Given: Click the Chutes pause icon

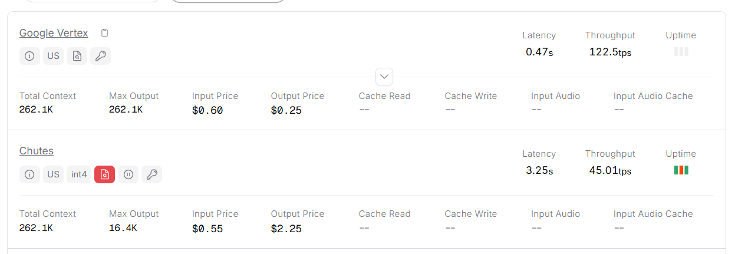Looking at the screenshot, I should (x=128, y=174).
